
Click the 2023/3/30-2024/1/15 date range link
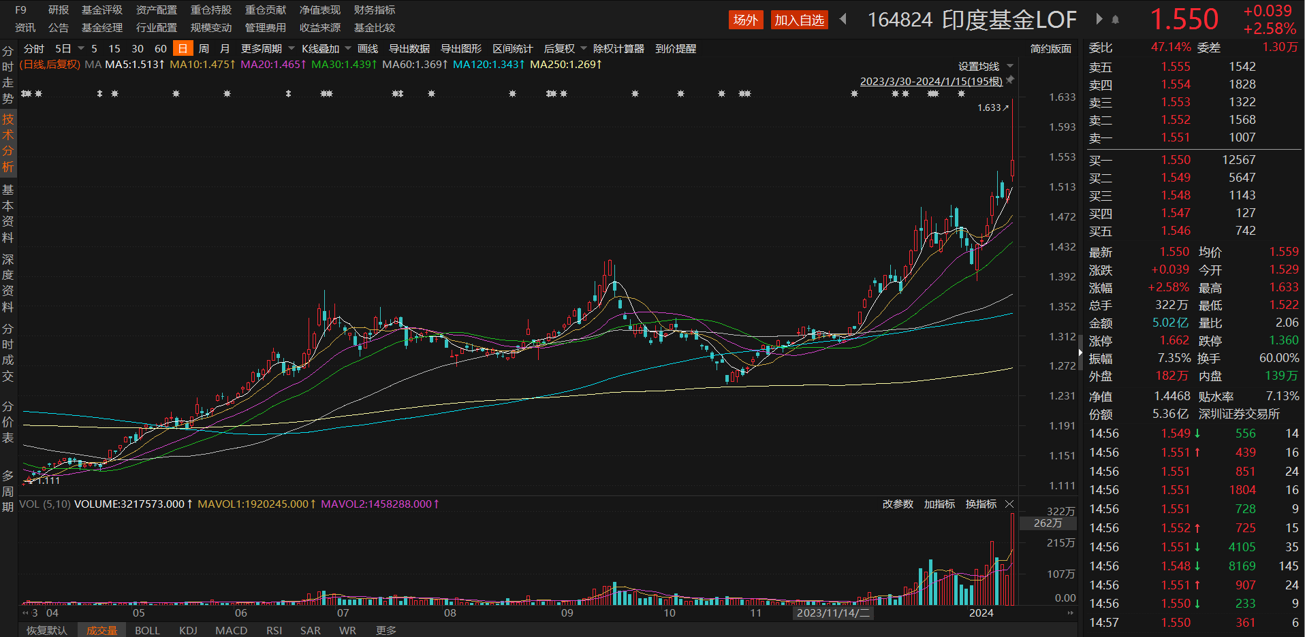pos(930,81)
